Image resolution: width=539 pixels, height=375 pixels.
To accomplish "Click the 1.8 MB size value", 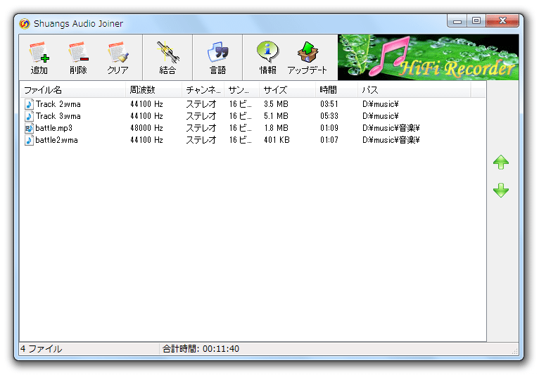I will tap(276, 128).
